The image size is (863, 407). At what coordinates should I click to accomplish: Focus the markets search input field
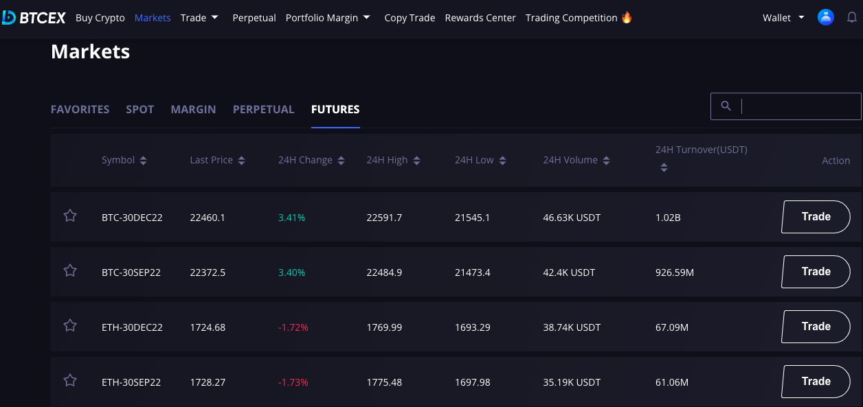(785, 106)
